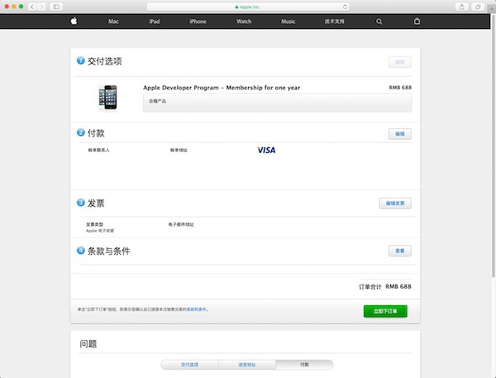Open the Mac navigation item
496x378 pixels.
point(113,22)
